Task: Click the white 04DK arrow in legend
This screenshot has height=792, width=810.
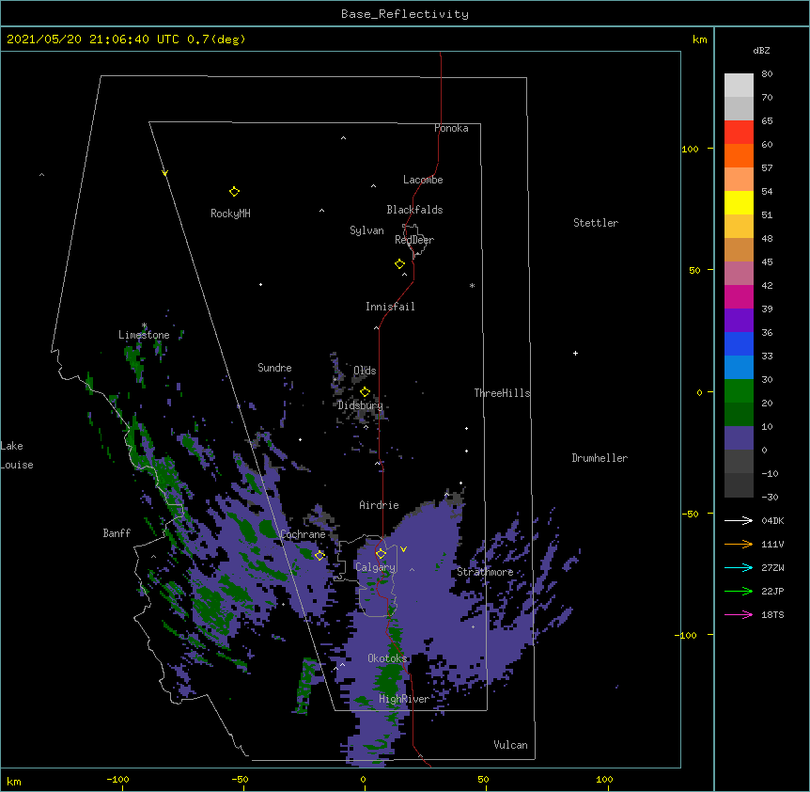Action: pos(739,520)
